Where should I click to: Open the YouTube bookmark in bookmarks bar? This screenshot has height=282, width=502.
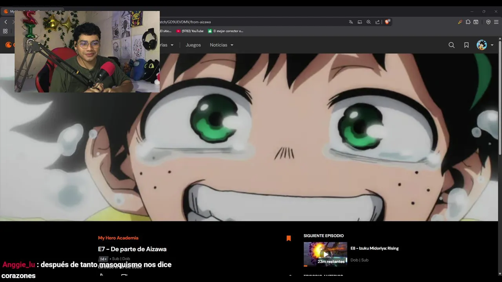(x=190, y=31)
